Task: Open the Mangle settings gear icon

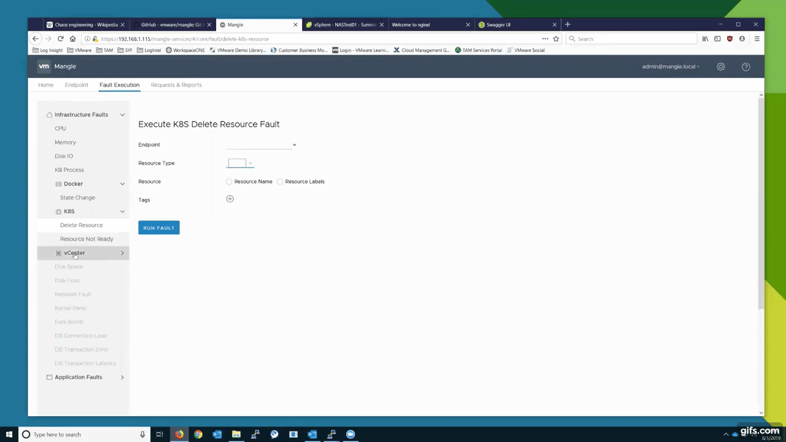Action: (x=721, y=66)
